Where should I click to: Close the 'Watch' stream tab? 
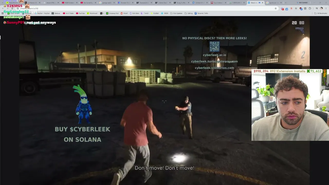point(262,3)
